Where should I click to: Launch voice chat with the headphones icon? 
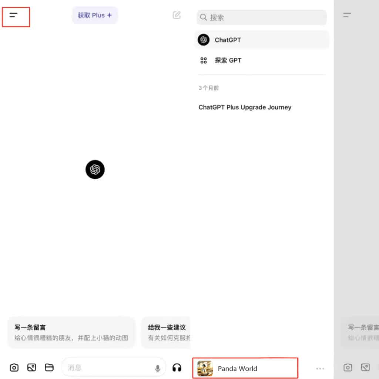click(x=177, y=368)
